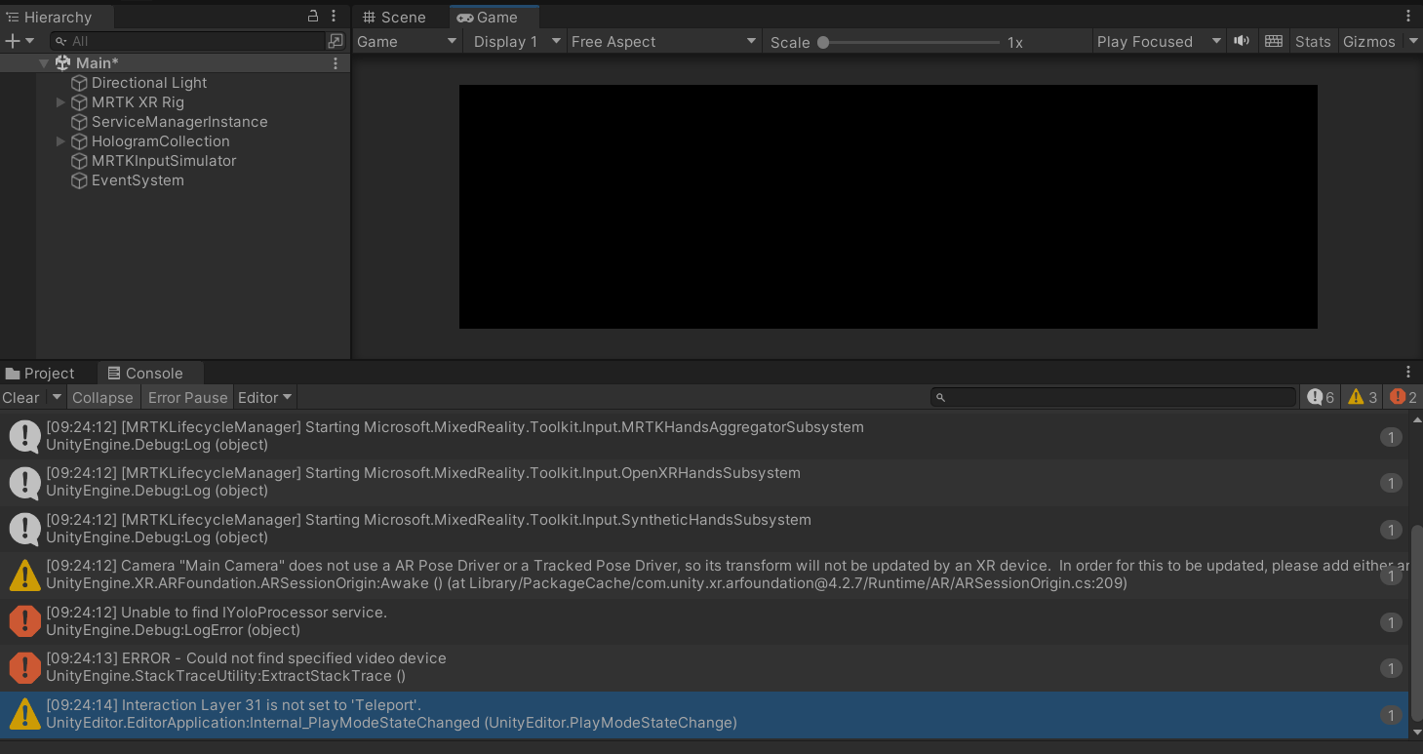
Task: Filter console to show only errors
Action: click(1402, 397)
